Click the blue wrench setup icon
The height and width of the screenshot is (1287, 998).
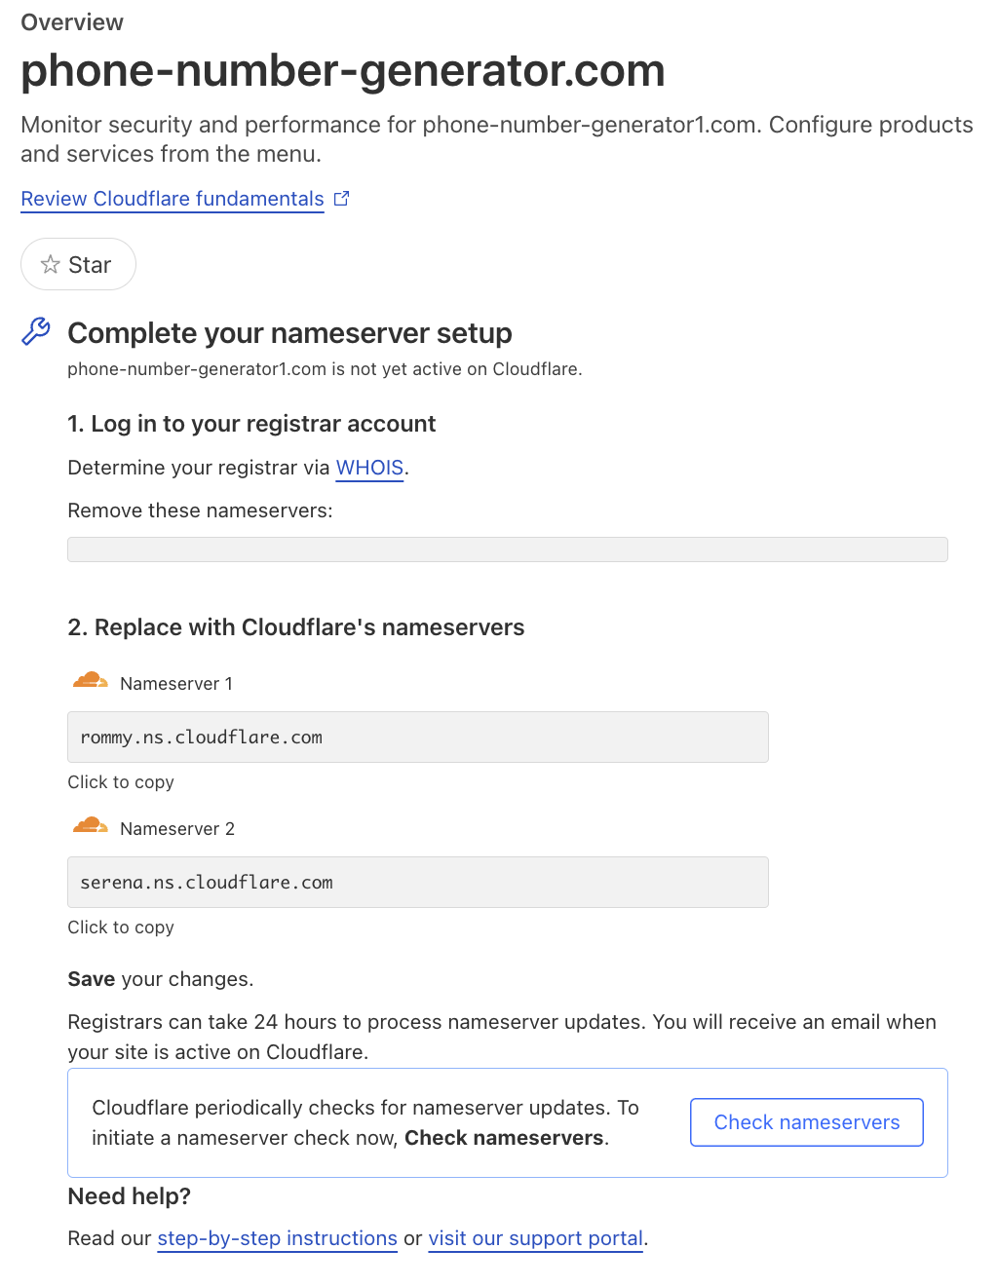[x=36, y=331]
